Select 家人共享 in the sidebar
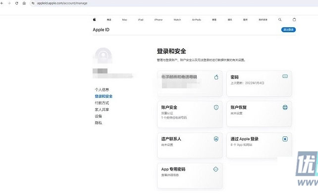The height and width of the screenshot is (194, 318). (x=102, y=110)
